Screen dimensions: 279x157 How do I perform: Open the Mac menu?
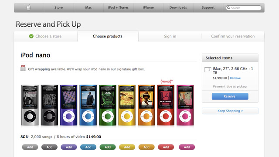pos(88,7)
